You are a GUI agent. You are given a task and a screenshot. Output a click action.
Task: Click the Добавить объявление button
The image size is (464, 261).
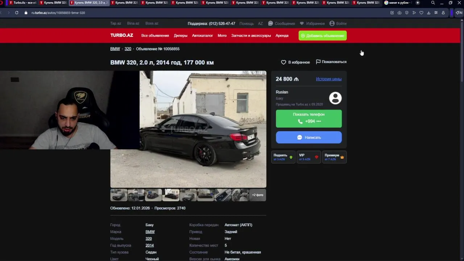pos(323,36)
